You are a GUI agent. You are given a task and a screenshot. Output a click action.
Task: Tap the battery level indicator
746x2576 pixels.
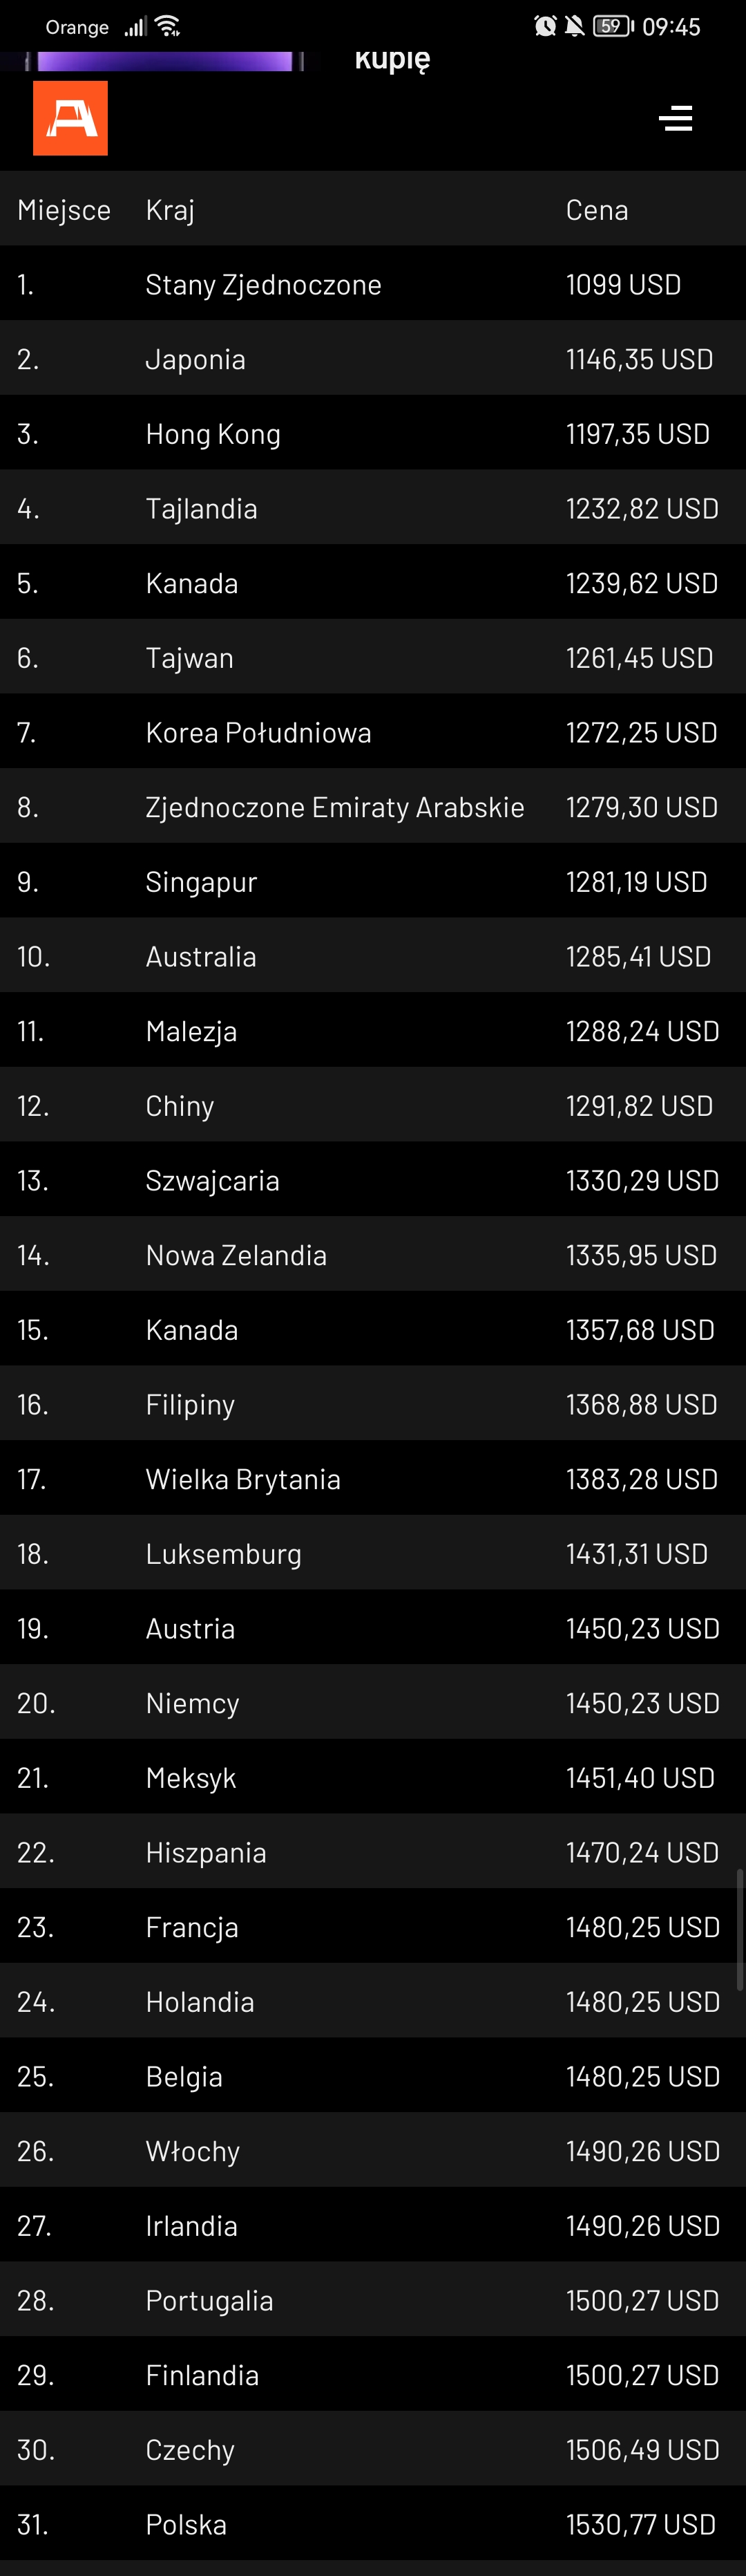click(x=612, y=26)
